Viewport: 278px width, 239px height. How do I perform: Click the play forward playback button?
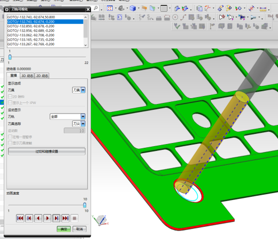[47, 218]
